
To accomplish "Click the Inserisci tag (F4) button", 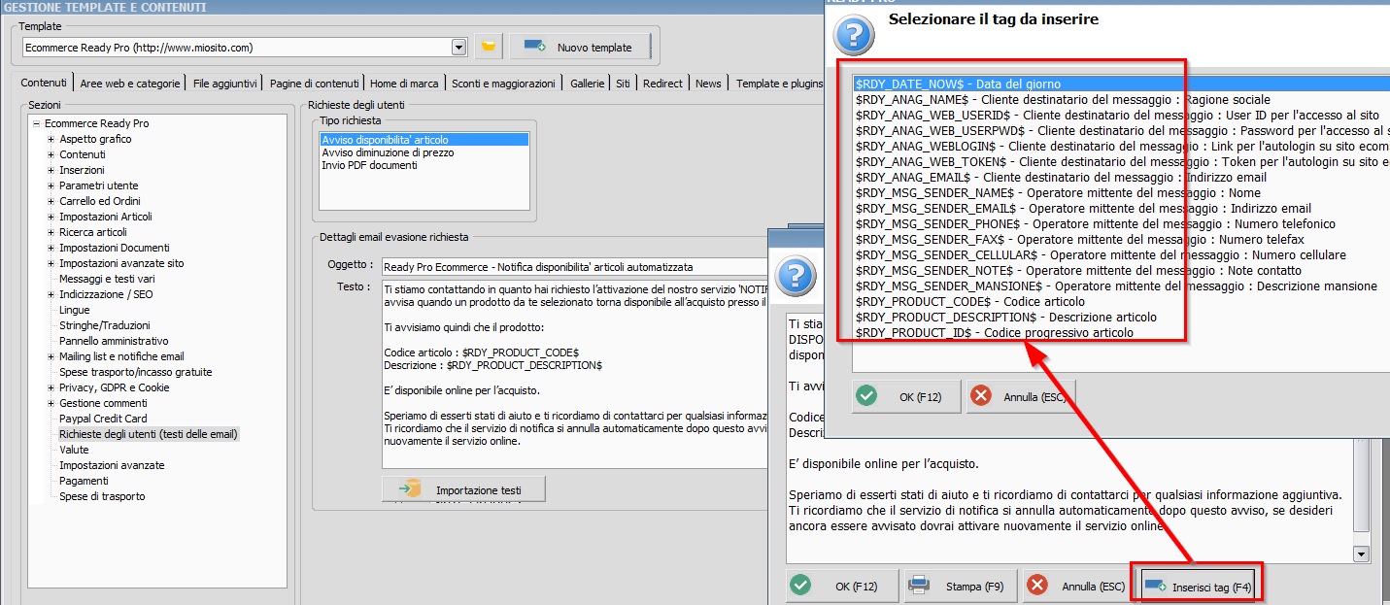I will point(1200,586).
